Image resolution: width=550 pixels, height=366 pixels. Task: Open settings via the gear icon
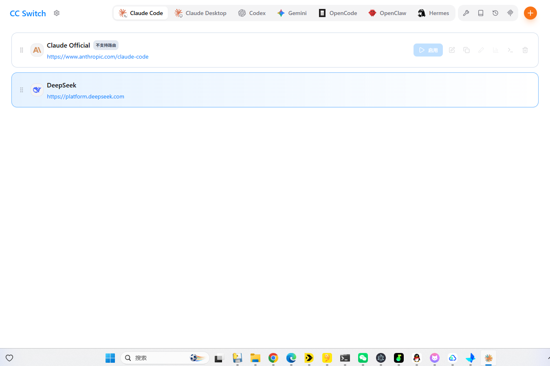[57, 13]
